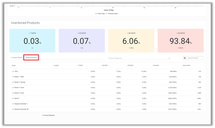Viewport: 215px width, 128px height.
Task: Select the > 60 DAYS 93.84% card
Action: pos(181,41)
